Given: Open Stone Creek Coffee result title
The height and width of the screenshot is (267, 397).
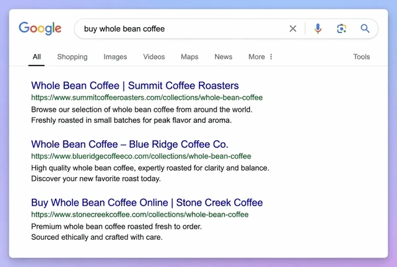Looking at the screenshot, I should point(147,202).
